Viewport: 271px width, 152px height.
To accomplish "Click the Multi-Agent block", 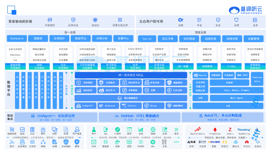I will (236, 98).
